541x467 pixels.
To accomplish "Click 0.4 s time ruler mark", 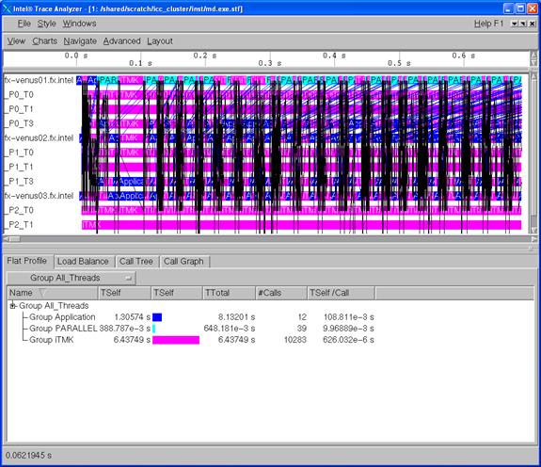I will pyautogui.click(x=334, y=56).
